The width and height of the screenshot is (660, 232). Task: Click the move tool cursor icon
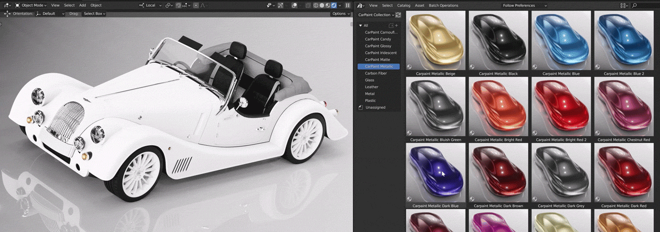(x=7, y=14)
